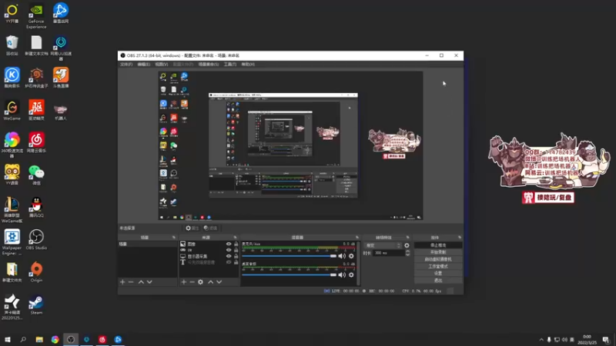The image size is (616, 346).
Task: Open the Help menu in OBS
Action: tap(248, 65)
